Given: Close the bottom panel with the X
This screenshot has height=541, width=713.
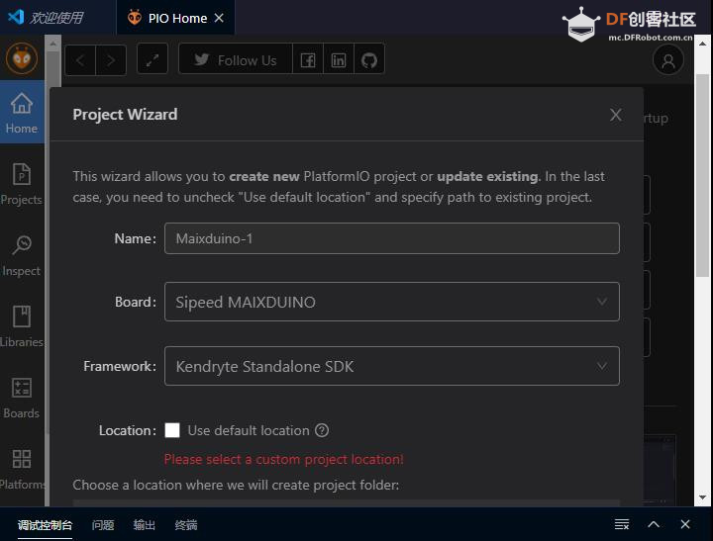Looking at the screenshot, I should (685, 524).
